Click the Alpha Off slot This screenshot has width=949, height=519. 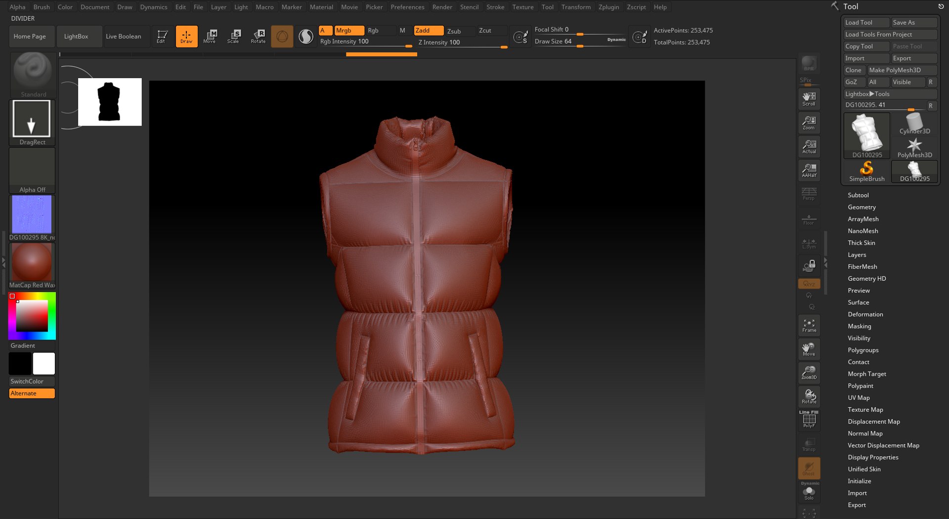[32, 170]
